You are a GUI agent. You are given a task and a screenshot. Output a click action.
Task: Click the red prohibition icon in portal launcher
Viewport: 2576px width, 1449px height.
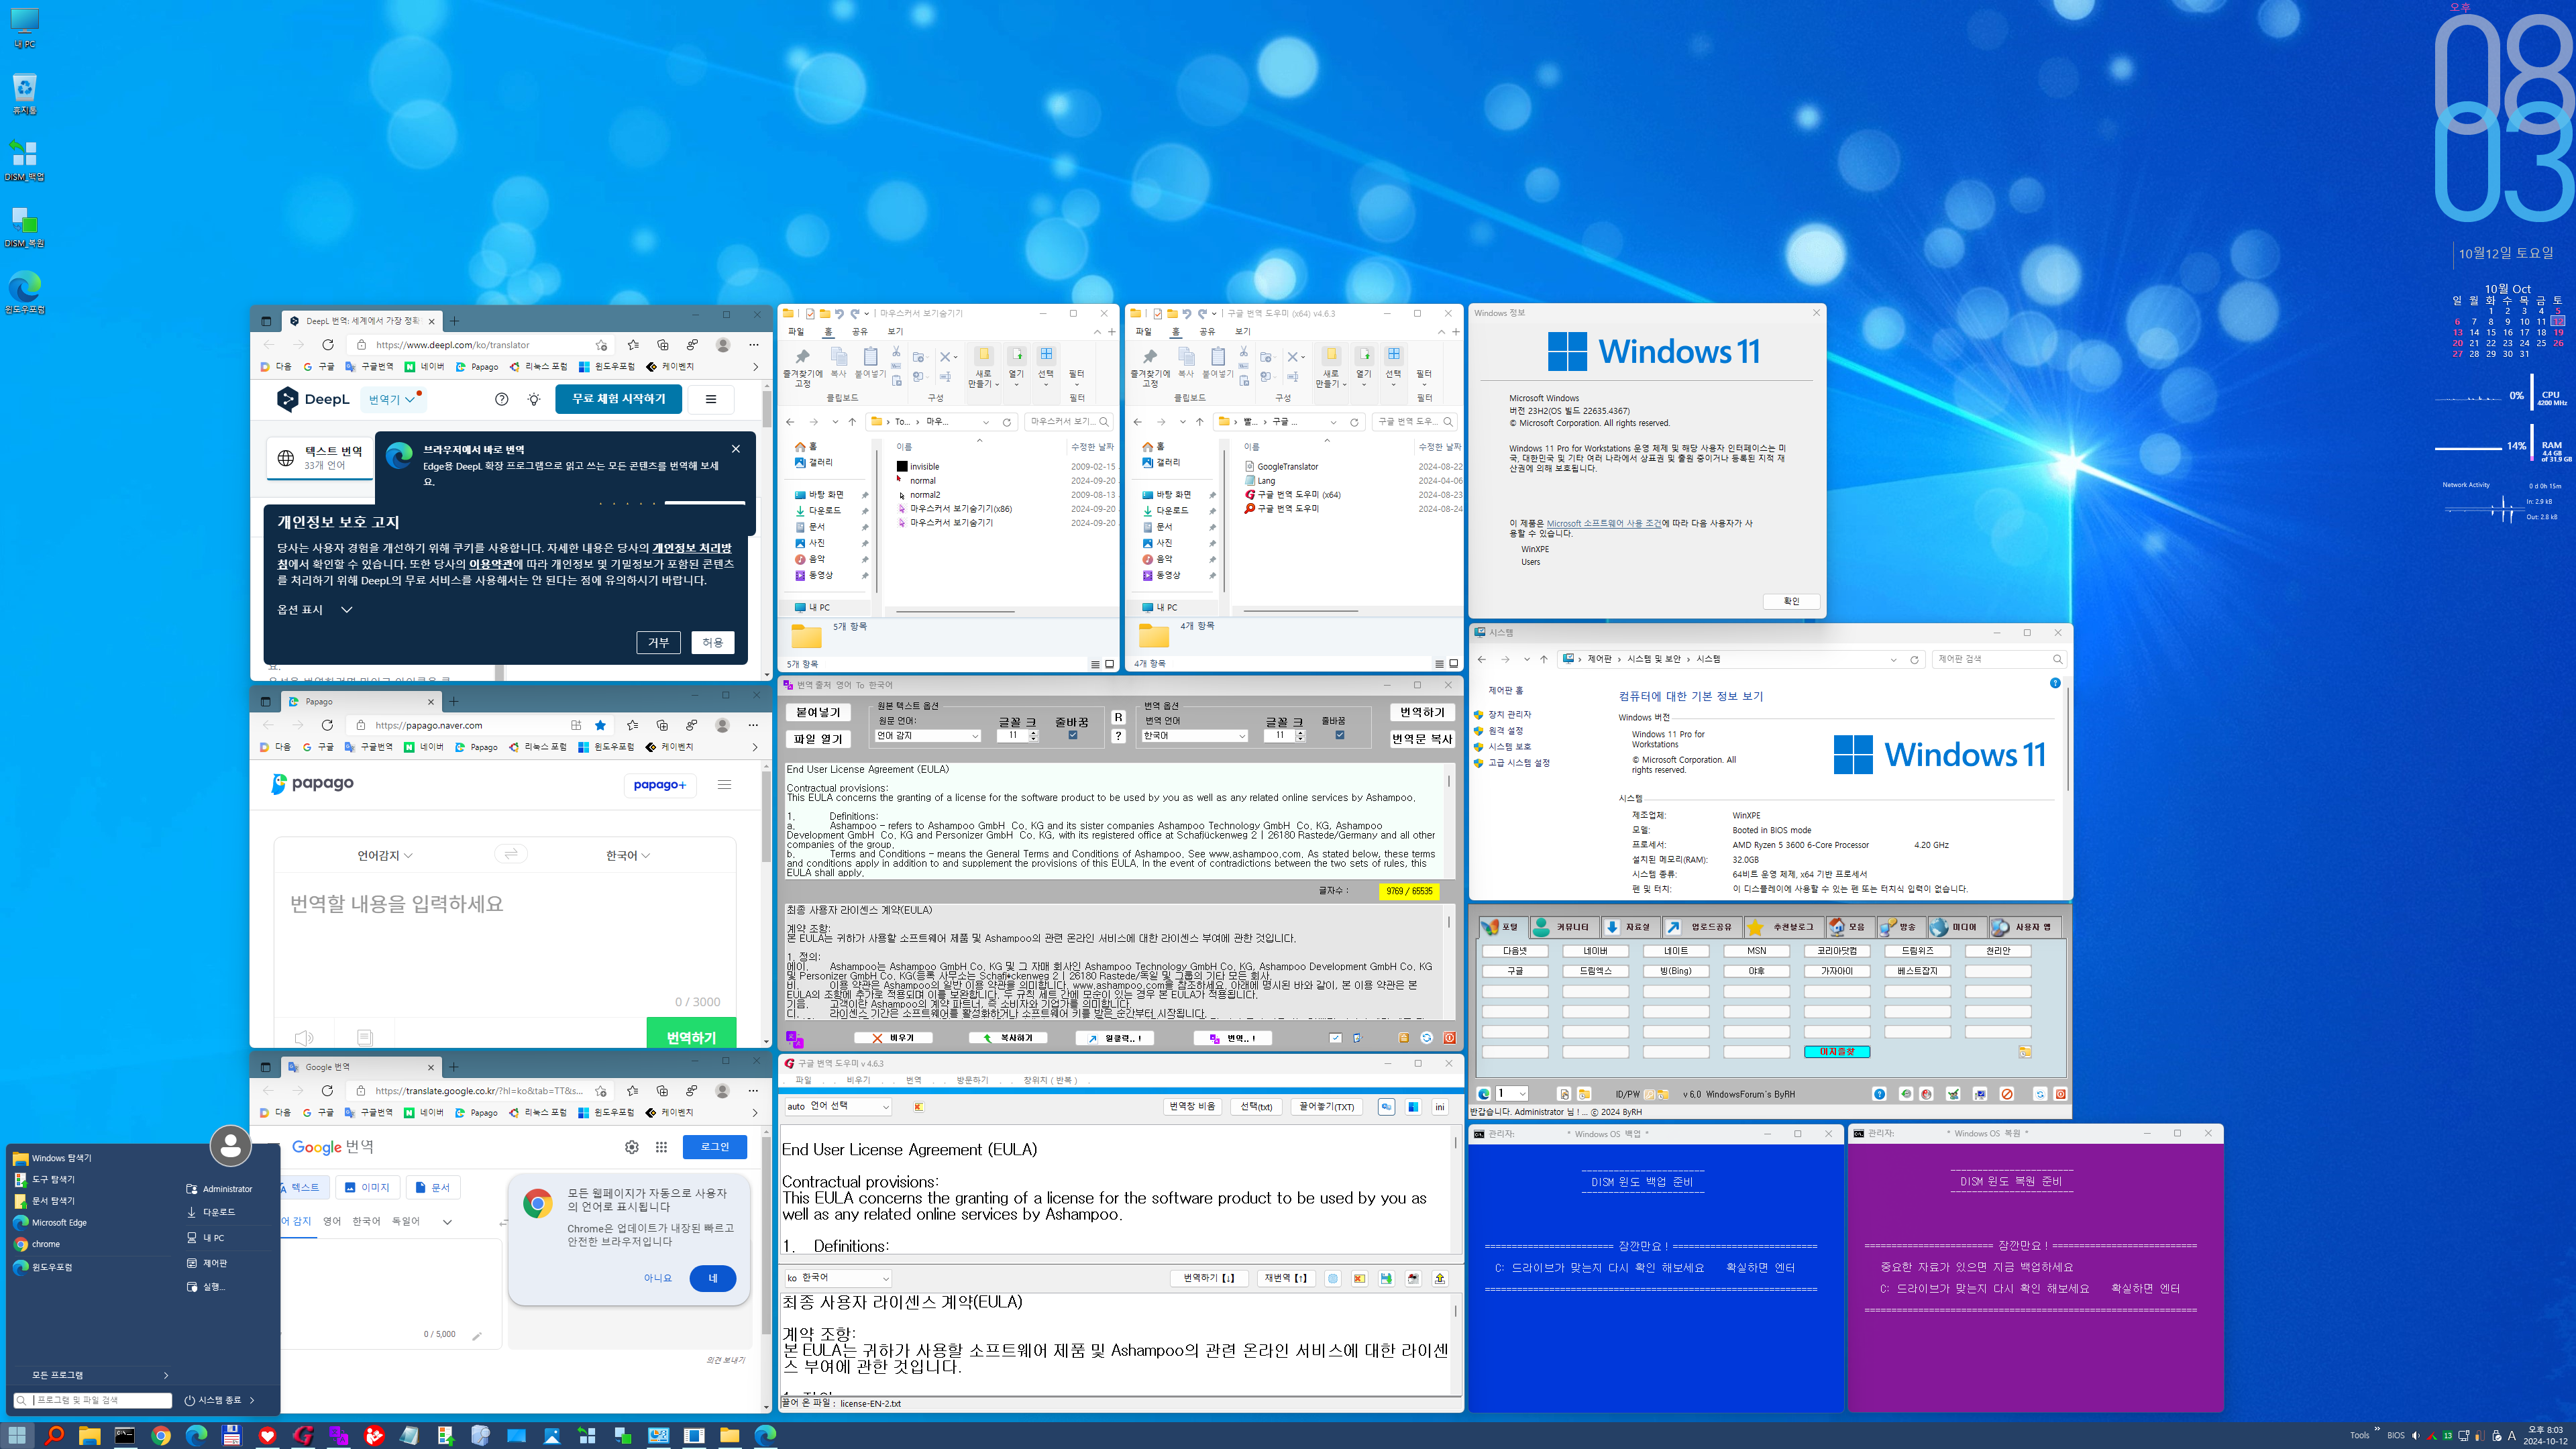[2007, 1094]
